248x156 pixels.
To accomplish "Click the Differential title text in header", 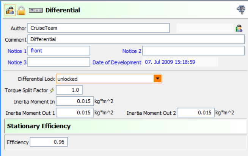I will pyautogui.click(x=63, y=10).
